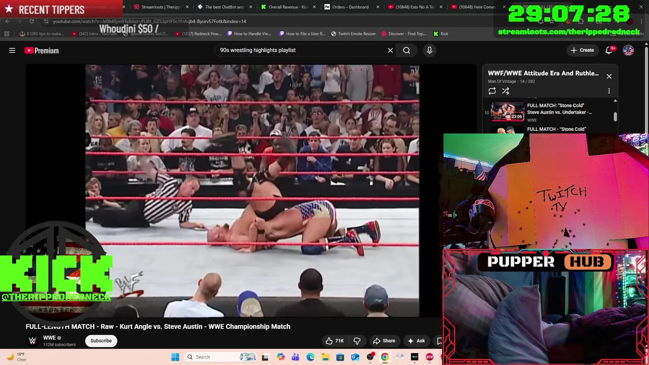
Task: Like the video with 71K thumbs up
Action: [x=335, y=341]
